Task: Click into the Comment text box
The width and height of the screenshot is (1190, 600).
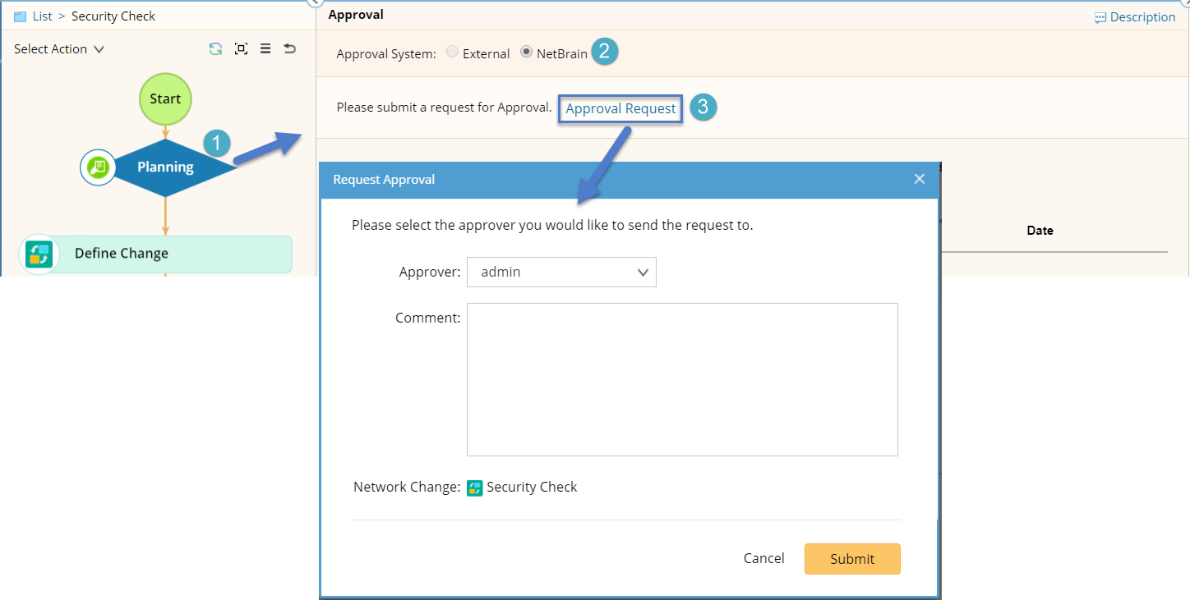Action: (x=682, y=379)
